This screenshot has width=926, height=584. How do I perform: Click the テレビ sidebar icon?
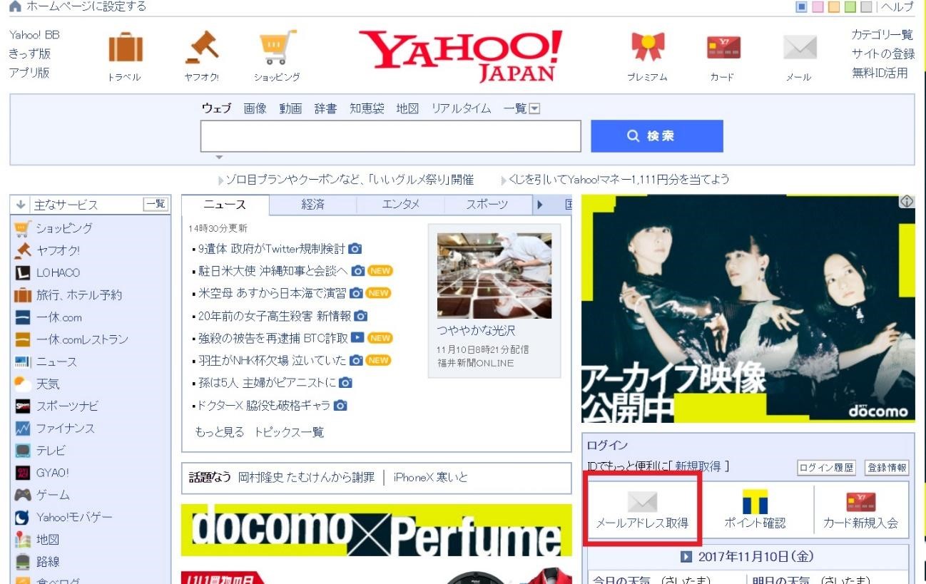click(x=23, y=451)
